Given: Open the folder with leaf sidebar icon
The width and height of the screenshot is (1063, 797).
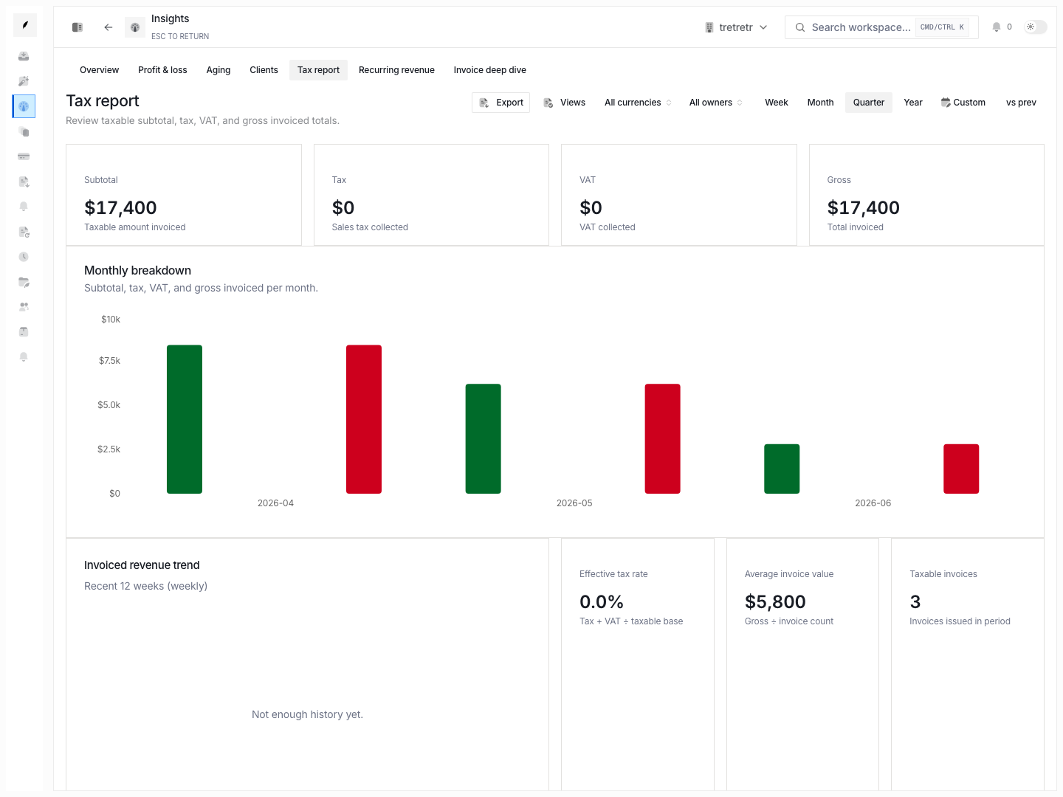Looking at the screenshot, I should pos(24,282).
